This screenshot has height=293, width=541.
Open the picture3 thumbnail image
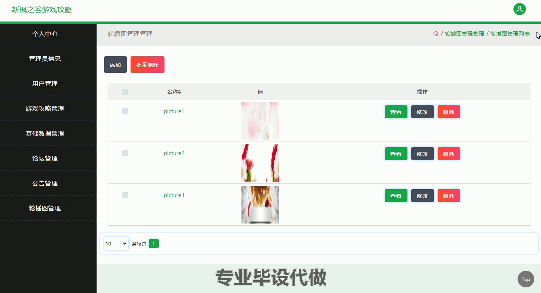coord(260,205)
